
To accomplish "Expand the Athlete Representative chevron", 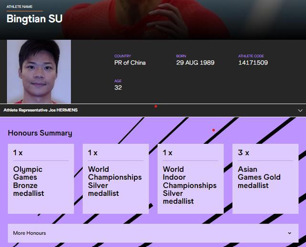I will pyautogui.click(x=300, y=110).
